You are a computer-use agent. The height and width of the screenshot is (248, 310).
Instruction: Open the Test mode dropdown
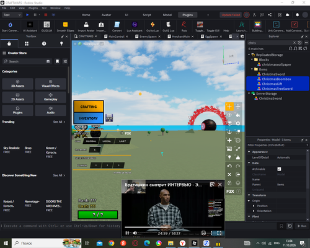(12, 15)
